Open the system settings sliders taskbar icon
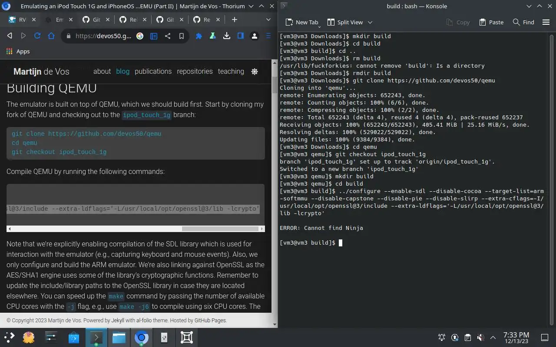 (x=51, y=337)
